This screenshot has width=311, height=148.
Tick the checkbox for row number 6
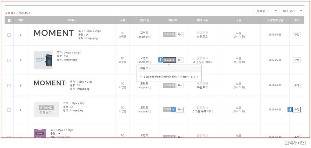click(x=9, y=85)
